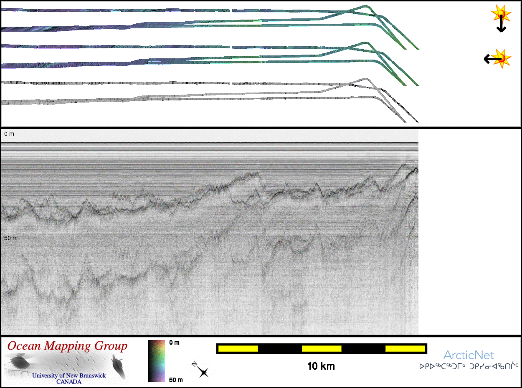Click the 10 km scale bar label

click(x=321, y=367)
